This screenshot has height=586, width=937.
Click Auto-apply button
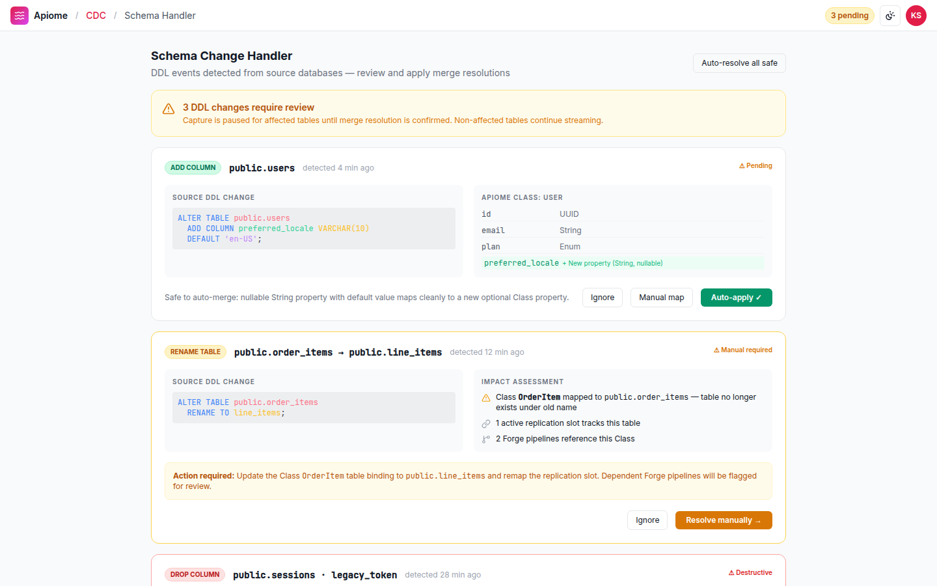click(x=737, y=298)
